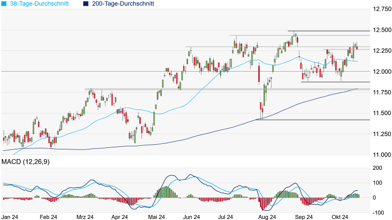Click the 12.750 price axis label

pyautogui.click(x=380, y=9)
